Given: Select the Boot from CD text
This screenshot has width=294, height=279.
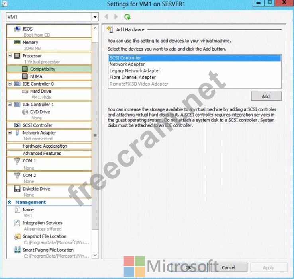Looking at the screenshot, I should 37,35.
